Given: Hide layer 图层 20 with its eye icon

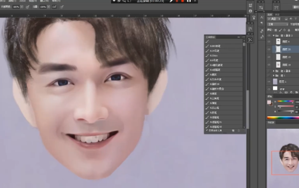Looking at the screenshot, I should pos(269,49).
